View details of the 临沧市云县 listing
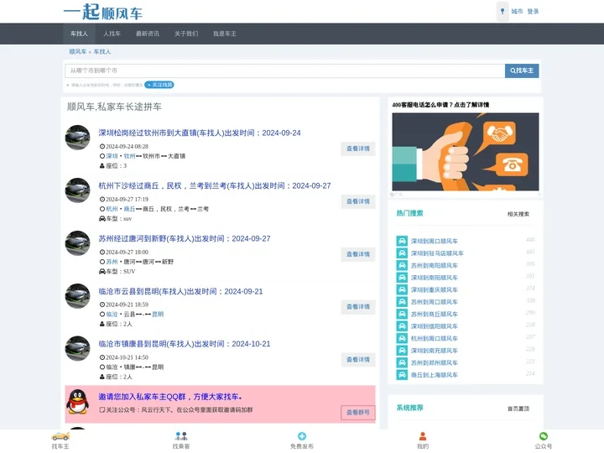This screenshot has width=604, height=453. pos(358,307)
